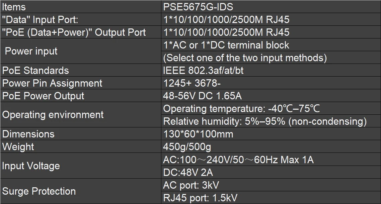The width and height of the screenshot is (381, 204).
Task: Click the Surge Protection label
Action: (x=39, y=191)
